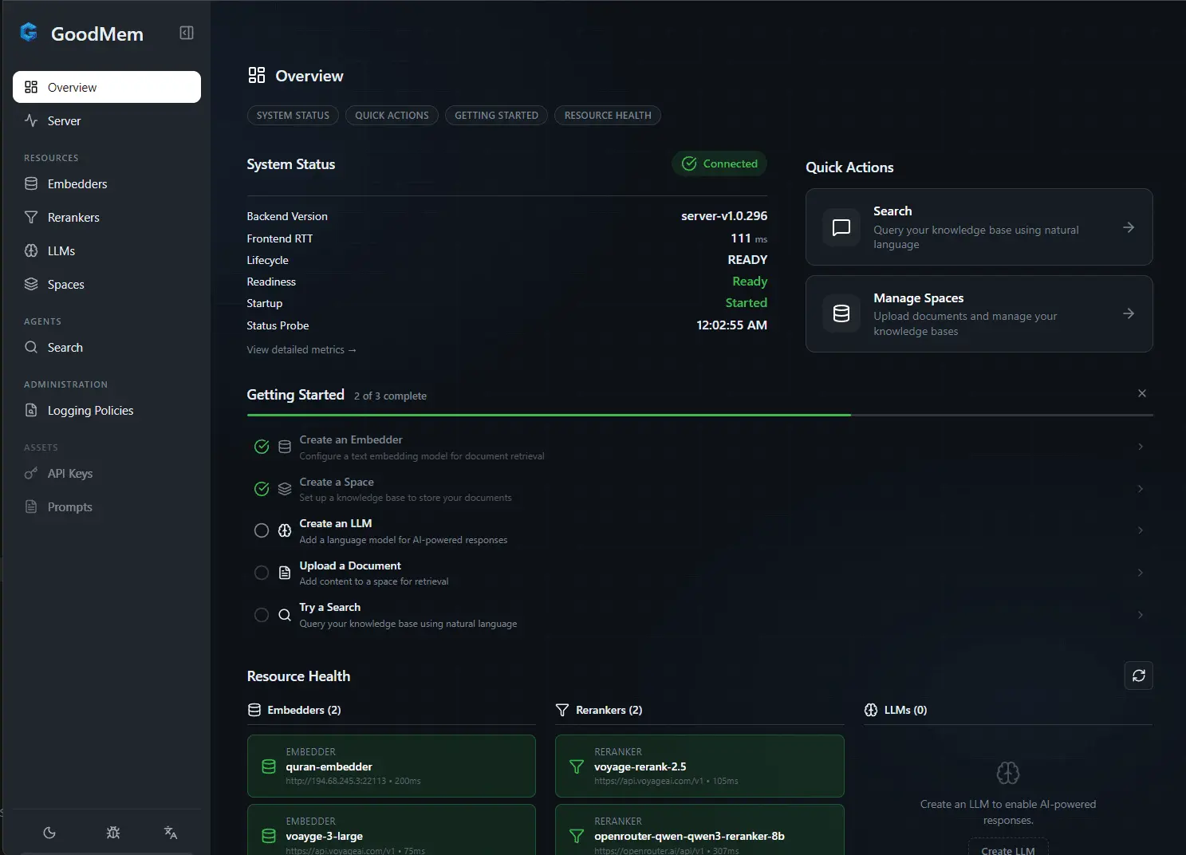Click the voyage-rerank-2.5 funnel icon
This screenshot has width=1186, height=855.
[577, 766]
